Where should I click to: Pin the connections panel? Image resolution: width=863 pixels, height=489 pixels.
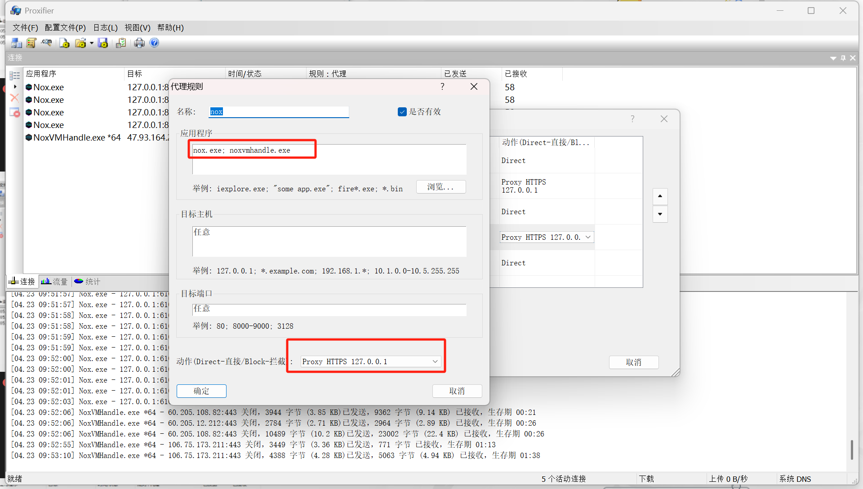coord(843,57)
